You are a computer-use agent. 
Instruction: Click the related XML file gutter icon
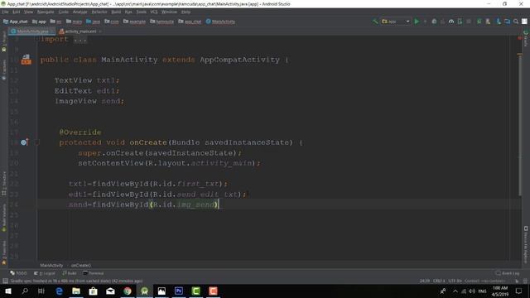pyautogui.click(x=26, y=60)
